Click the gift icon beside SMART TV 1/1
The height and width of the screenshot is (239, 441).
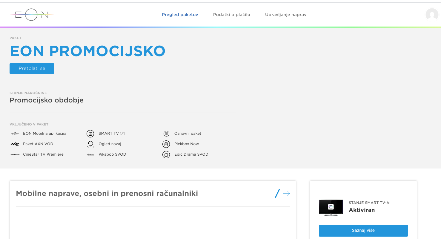[90, 134]
